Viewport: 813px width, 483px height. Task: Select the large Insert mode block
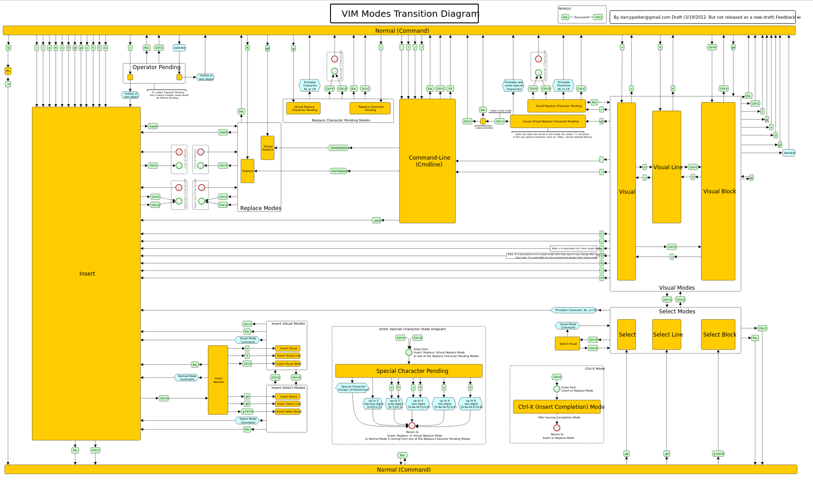tap(86, 273)
